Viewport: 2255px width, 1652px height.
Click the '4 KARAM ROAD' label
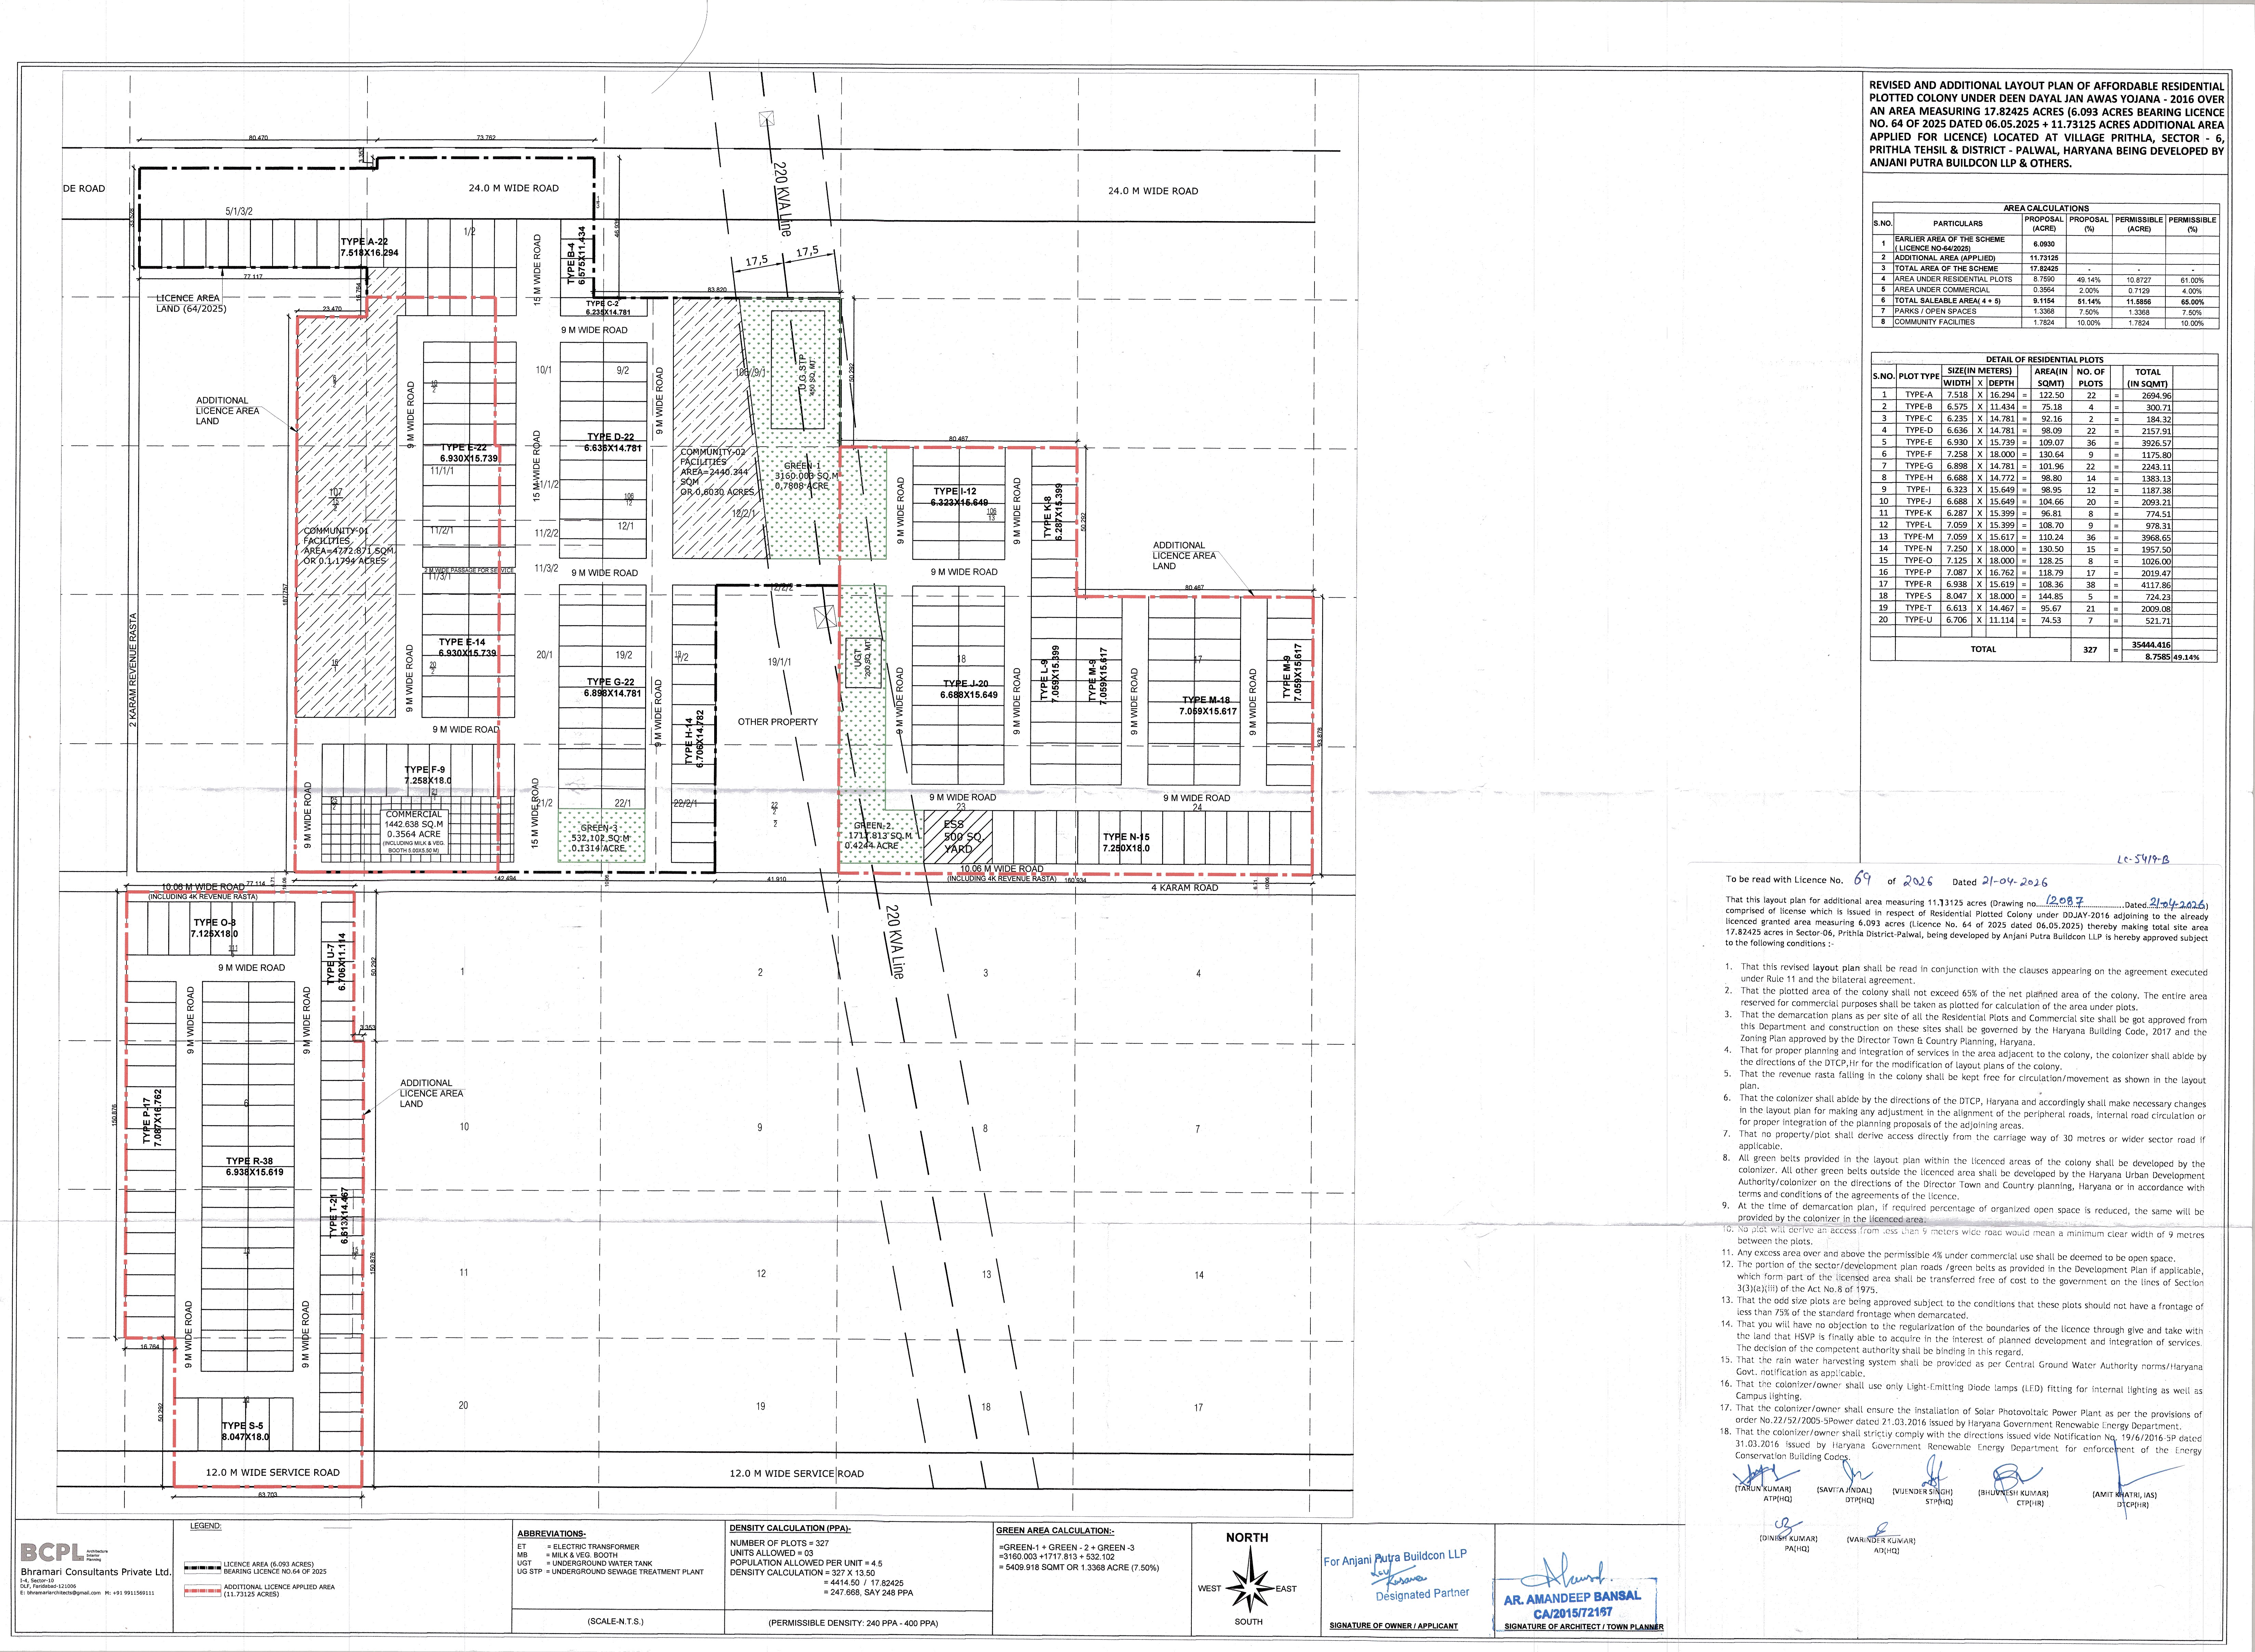(1185, 888)
